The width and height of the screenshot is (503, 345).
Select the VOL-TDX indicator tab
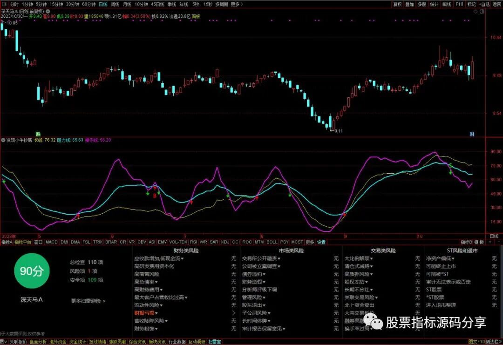tap(178, 242)
